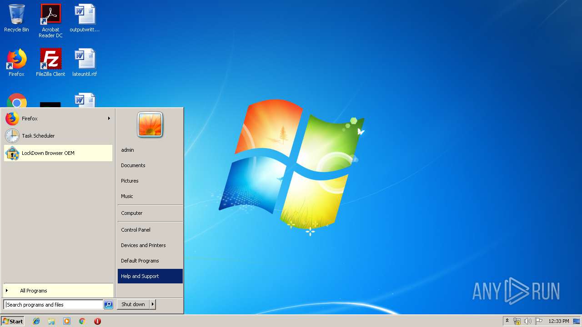Open the Action Center flag icon
Viewport: 582px width, 327px height.
tap(539, 321)
